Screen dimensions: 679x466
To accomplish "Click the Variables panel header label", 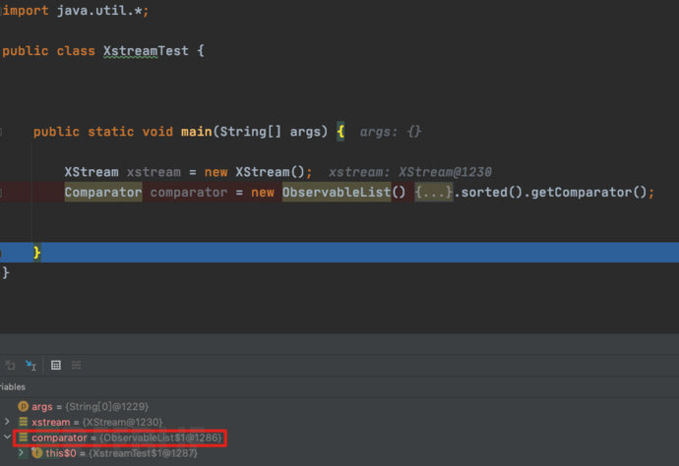I will coord(13,386).
